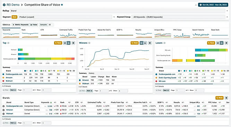Reset the Brands panel

[x=219, y=98]
